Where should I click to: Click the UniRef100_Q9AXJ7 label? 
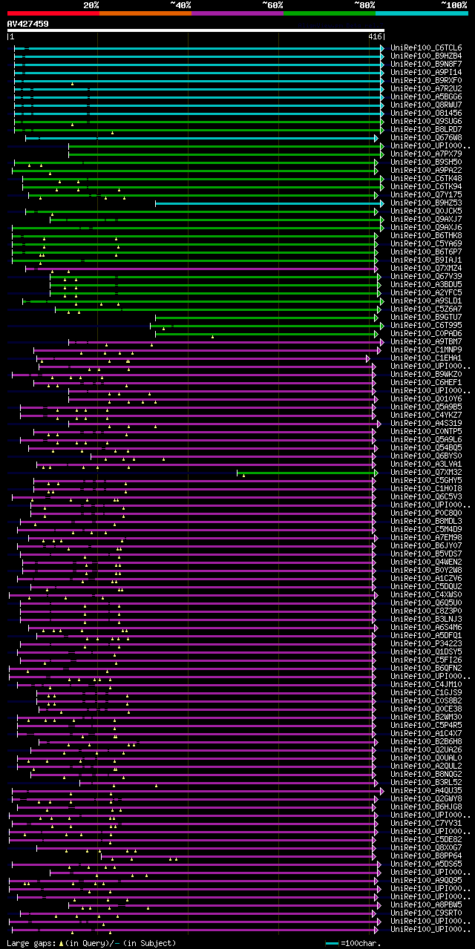425,219
